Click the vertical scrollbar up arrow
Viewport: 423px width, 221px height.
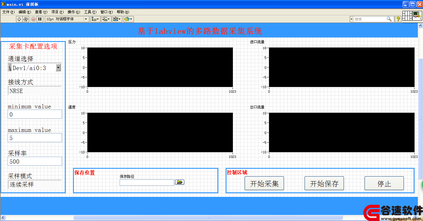(421, 25)
